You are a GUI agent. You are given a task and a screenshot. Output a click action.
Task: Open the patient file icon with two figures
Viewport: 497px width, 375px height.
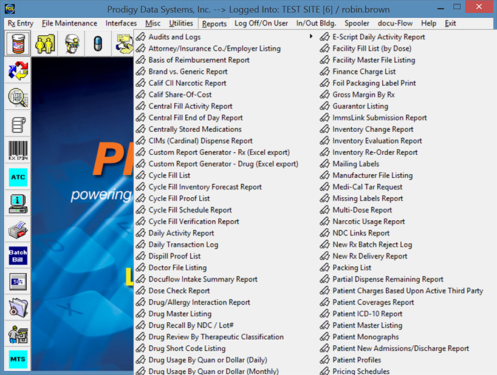tap(44, 44)
